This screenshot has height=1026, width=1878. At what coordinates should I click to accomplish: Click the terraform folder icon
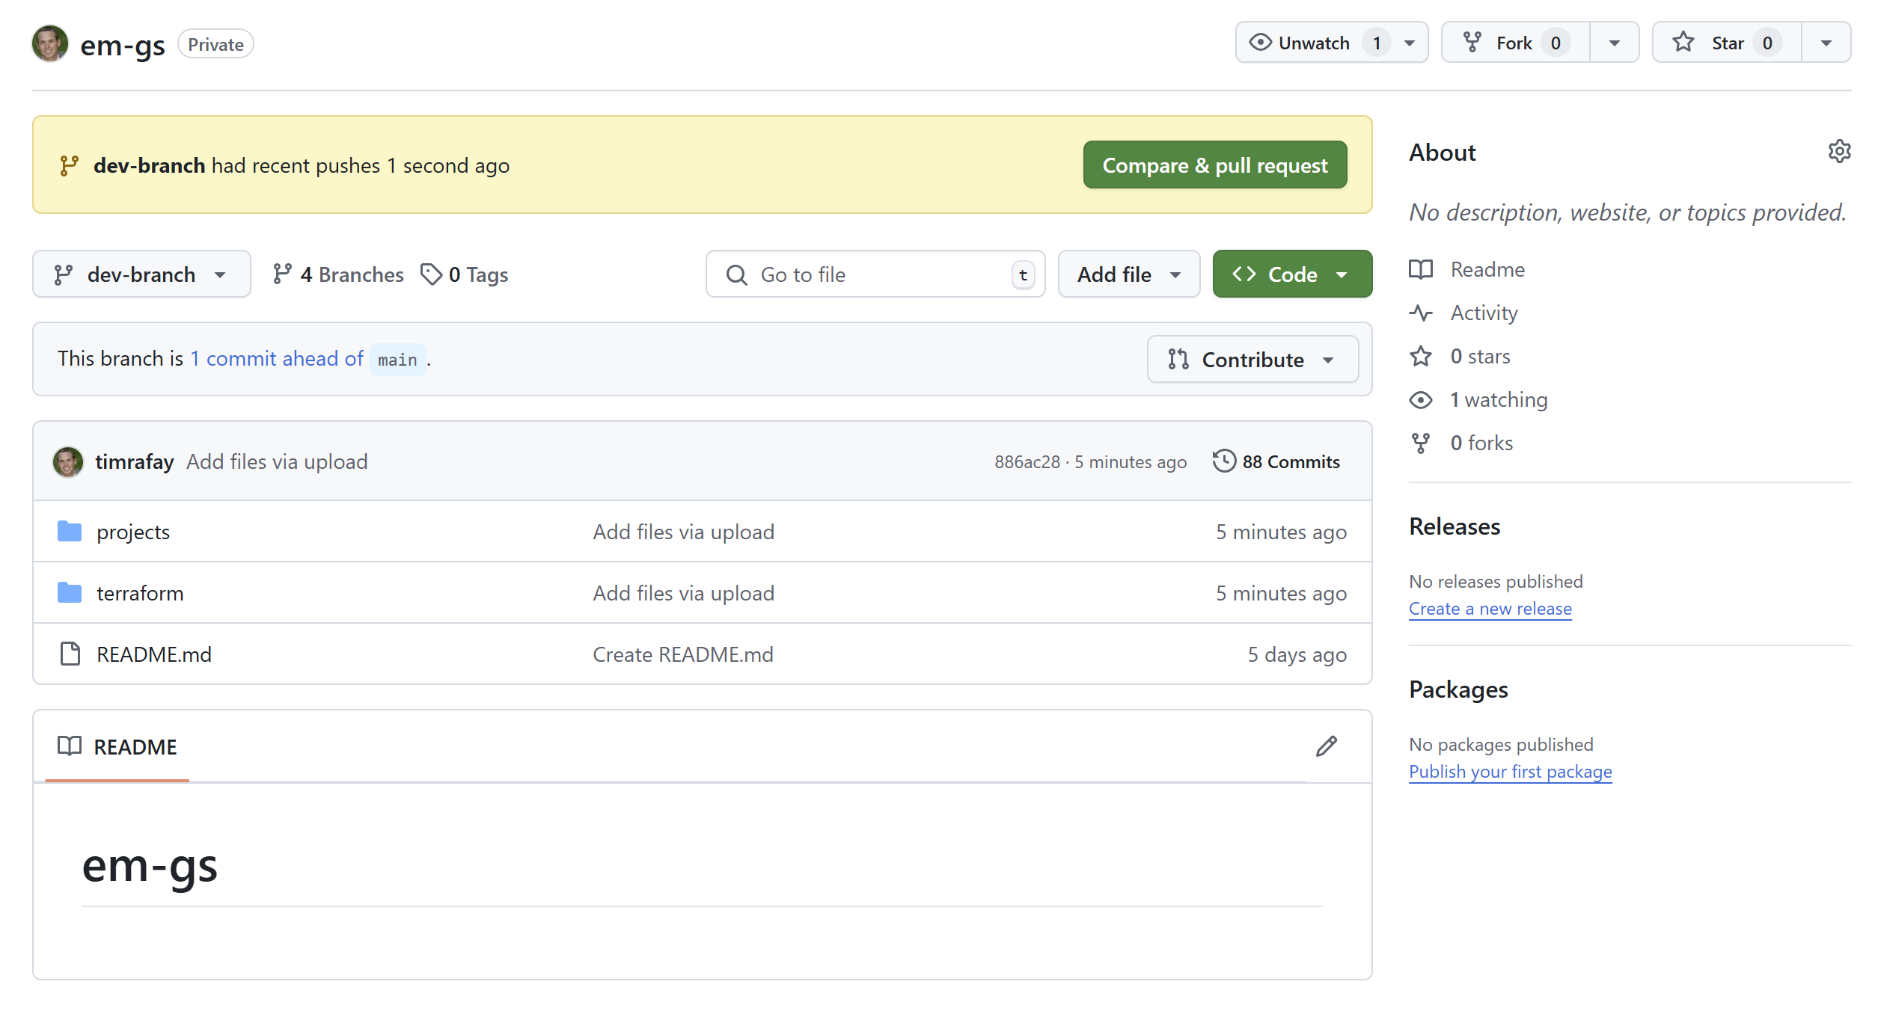coord(70,593)
